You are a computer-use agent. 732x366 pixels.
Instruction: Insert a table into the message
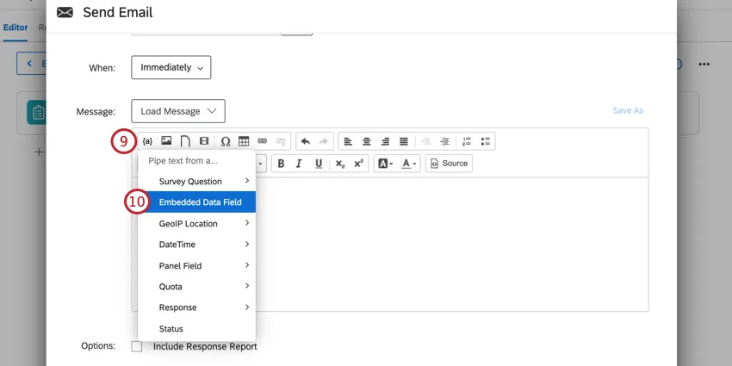[244, 141]
